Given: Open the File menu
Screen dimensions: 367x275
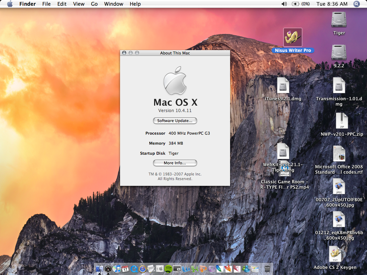Looking at the screenshot, I should tap(46, 4).
